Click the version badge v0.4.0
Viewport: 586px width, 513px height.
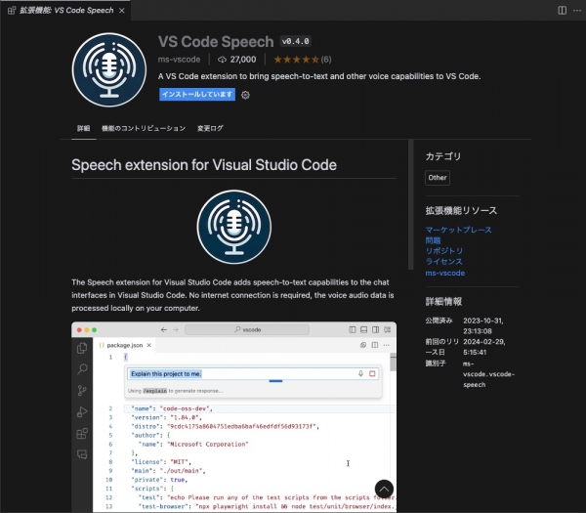click(x=295, y=41)
